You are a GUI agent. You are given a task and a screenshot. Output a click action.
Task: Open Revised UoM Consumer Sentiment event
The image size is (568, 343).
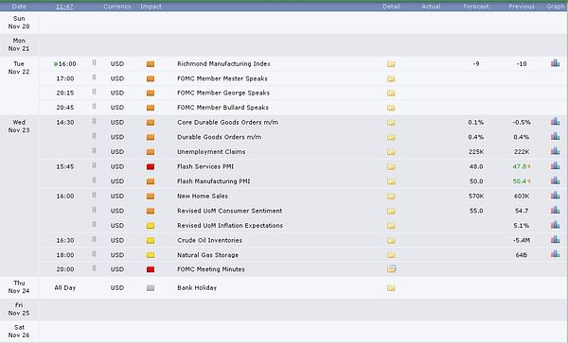coord(229,211)
